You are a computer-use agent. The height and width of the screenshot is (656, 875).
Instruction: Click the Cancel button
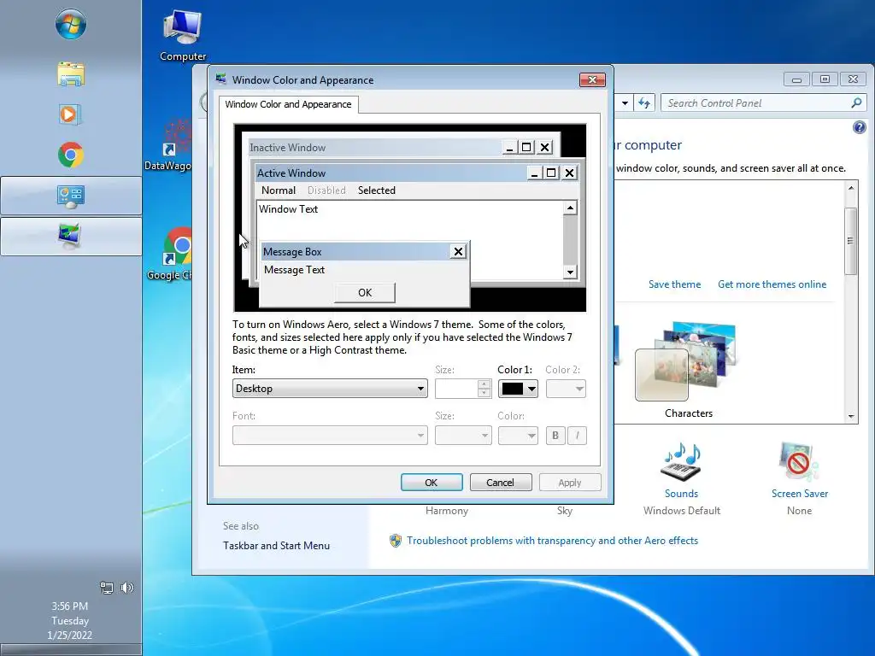click(501, 483)
